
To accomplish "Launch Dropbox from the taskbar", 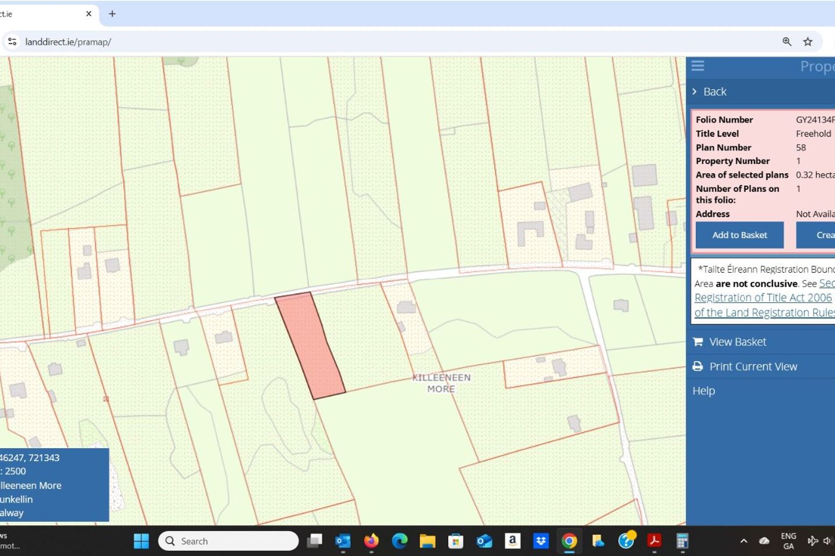I will 541,541.
